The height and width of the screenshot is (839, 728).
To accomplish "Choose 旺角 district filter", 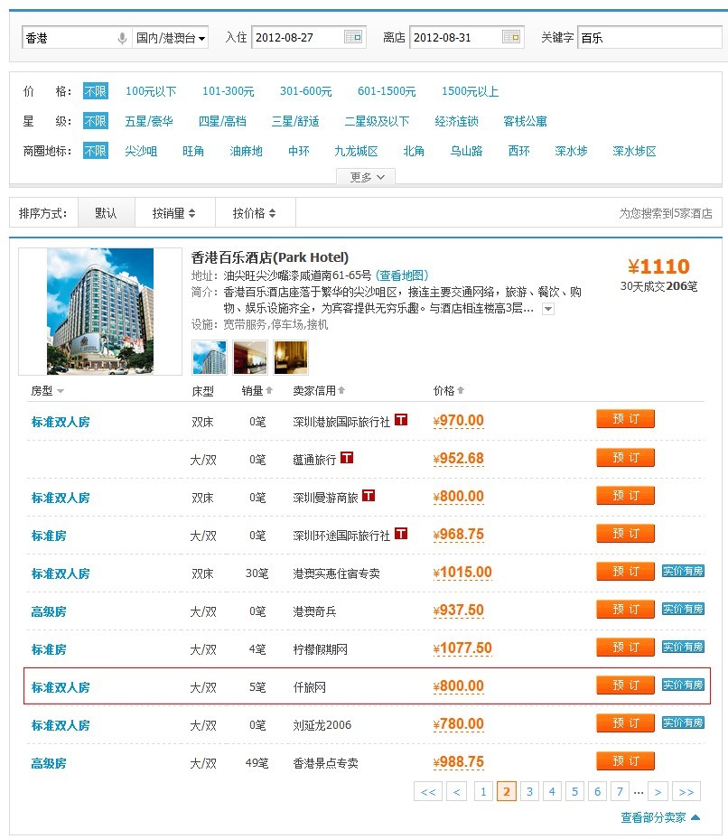I will (x=193, y=152).
